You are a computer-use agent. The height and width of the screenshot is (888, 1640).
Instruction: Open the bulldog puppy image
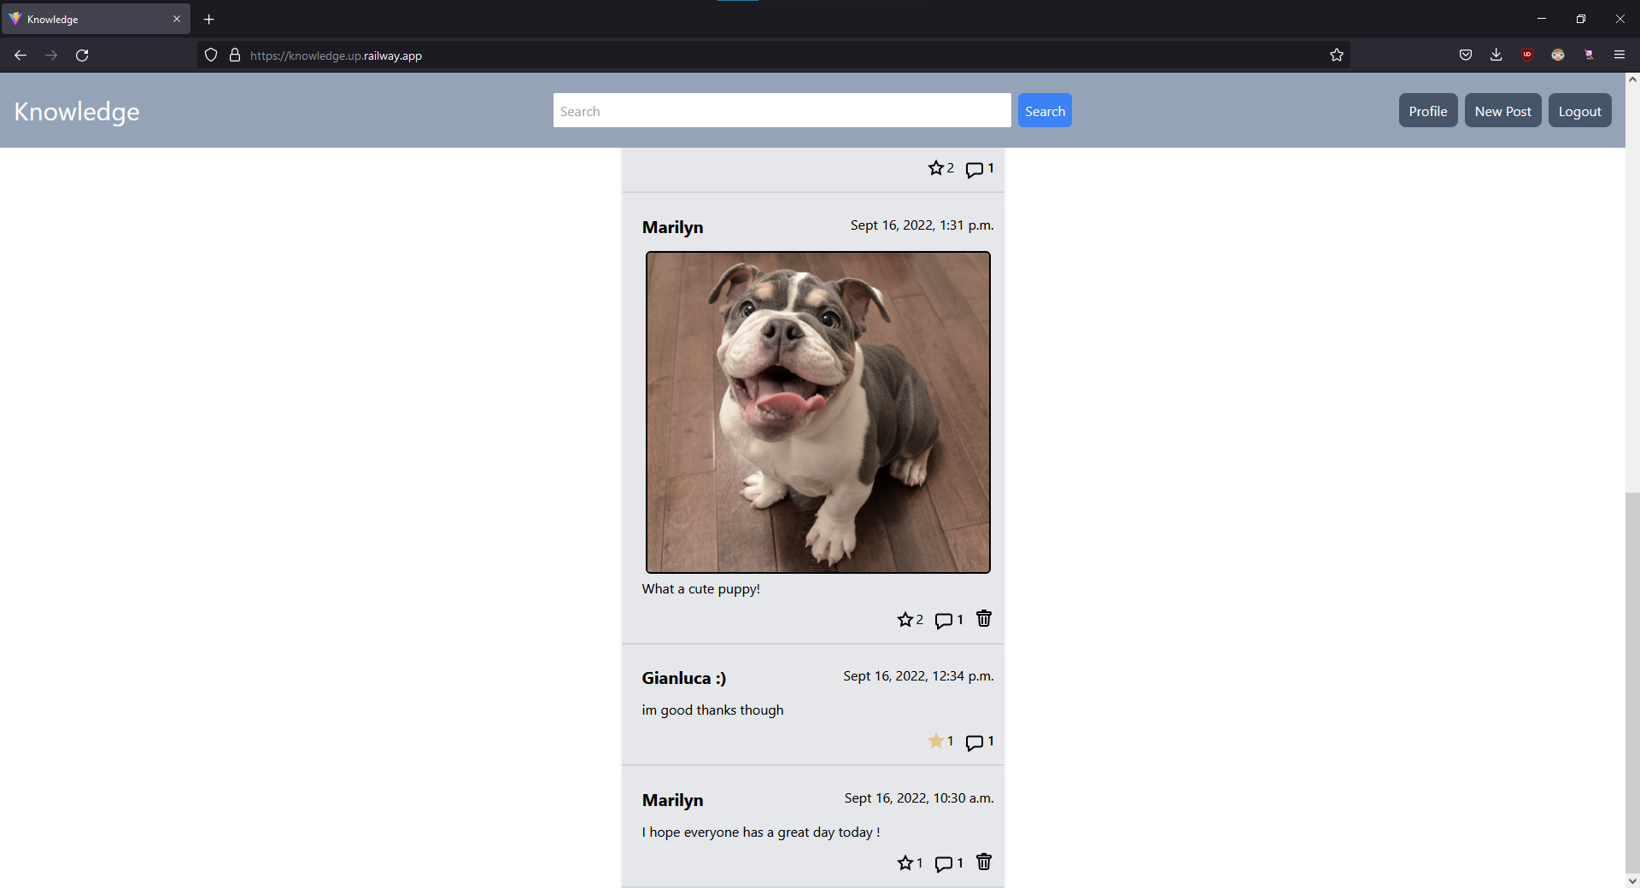point(817,412)
